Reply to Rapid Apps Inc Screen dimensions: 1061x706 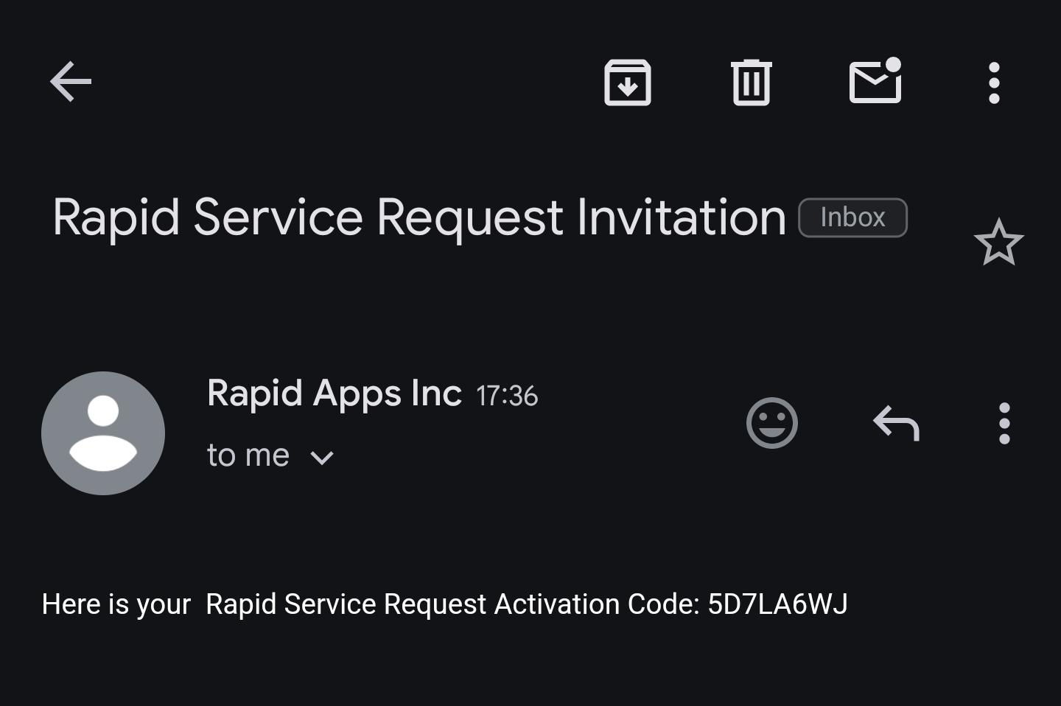pyautogui.click(x=896, y=423)
